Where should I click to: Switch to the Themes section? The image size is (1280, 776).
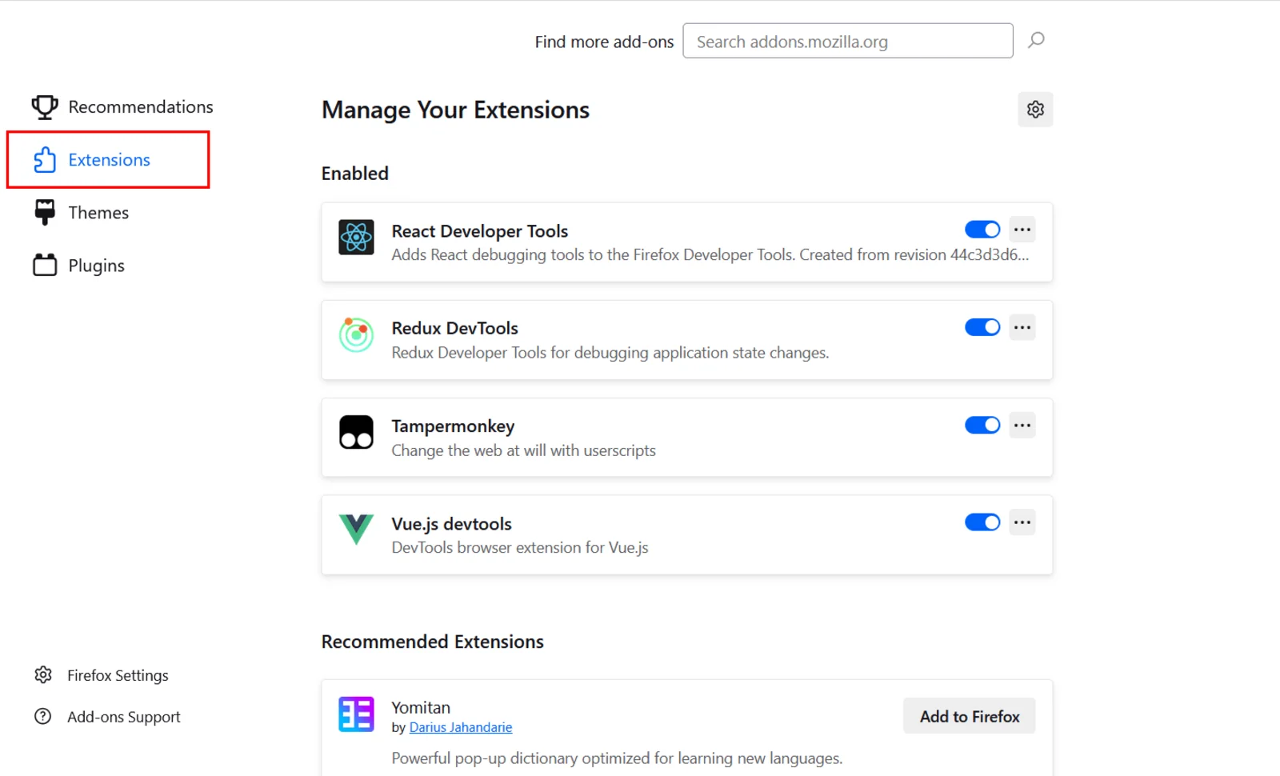point(98,212)
